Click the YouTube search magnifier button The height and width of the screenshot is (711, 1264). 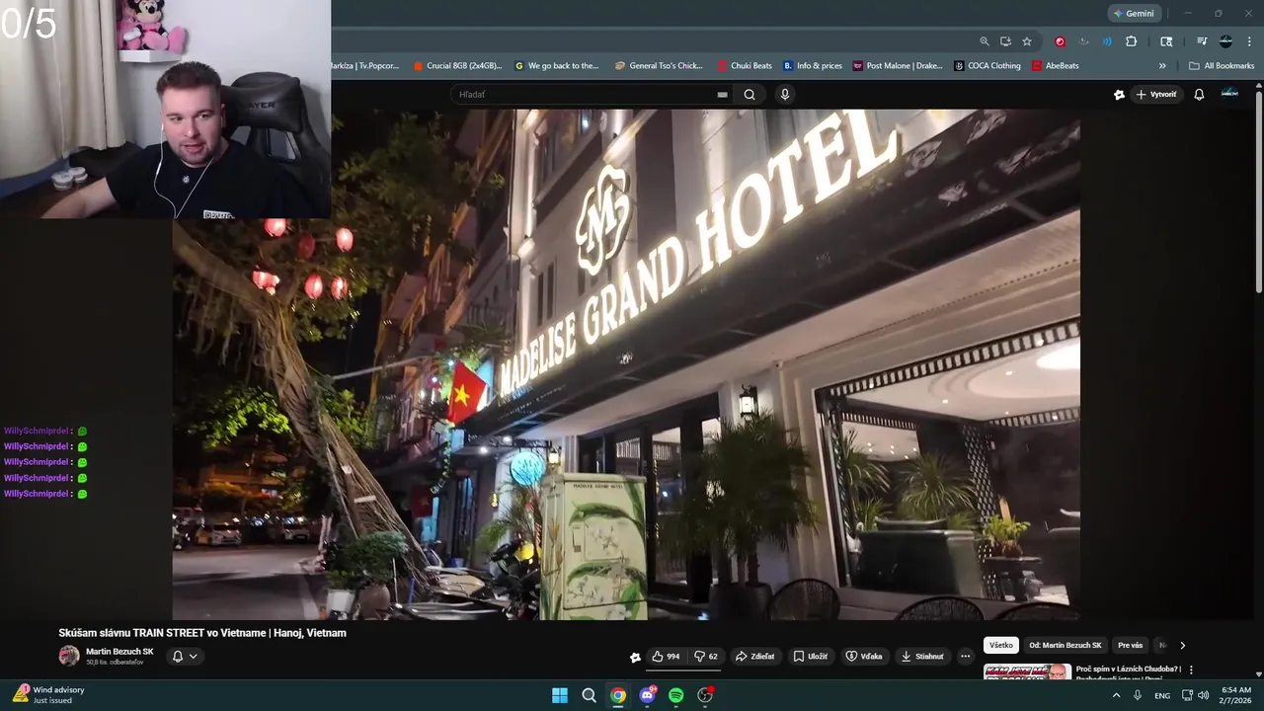(x=750, y=95)
